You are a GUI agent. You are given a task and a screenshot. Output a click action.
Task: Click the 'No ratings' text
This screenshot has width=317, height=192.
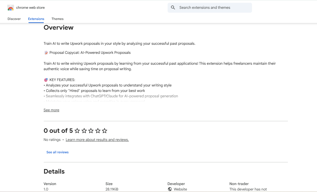point(52,140)
